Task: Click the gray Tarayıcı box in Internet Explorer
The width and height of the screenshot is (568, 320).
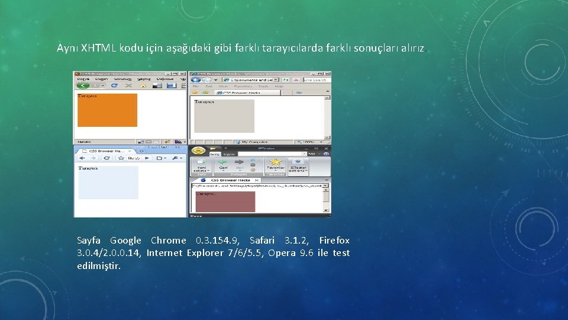Action: (224, 116)
